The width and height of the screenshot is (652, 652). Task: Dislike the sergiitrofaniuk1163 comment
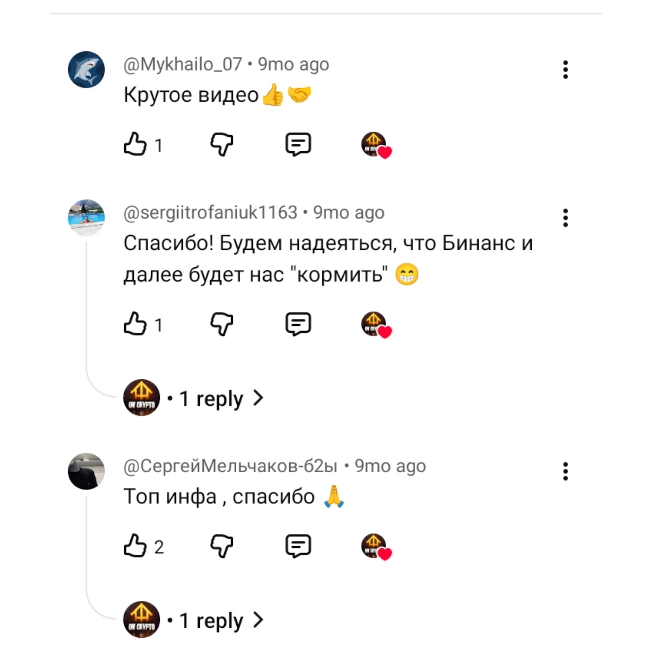pyautogui.click(x=222, y=324)
